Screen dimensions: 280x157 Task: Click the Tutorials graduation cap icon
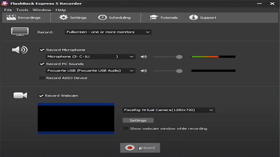click(x=154, y=17)
